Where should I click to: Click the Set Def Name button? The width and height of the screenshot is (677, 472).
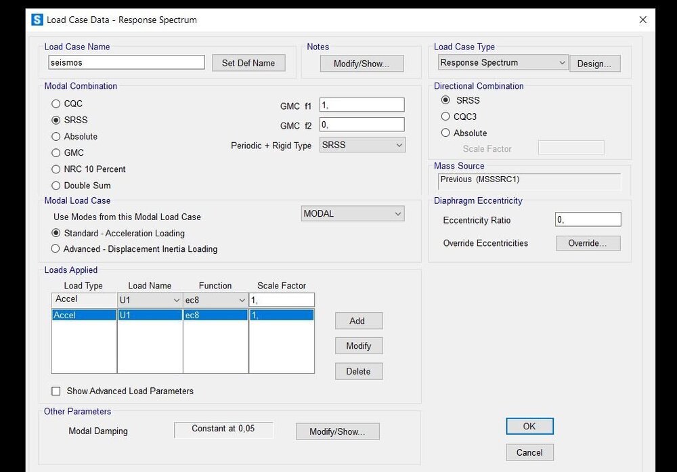248,63
